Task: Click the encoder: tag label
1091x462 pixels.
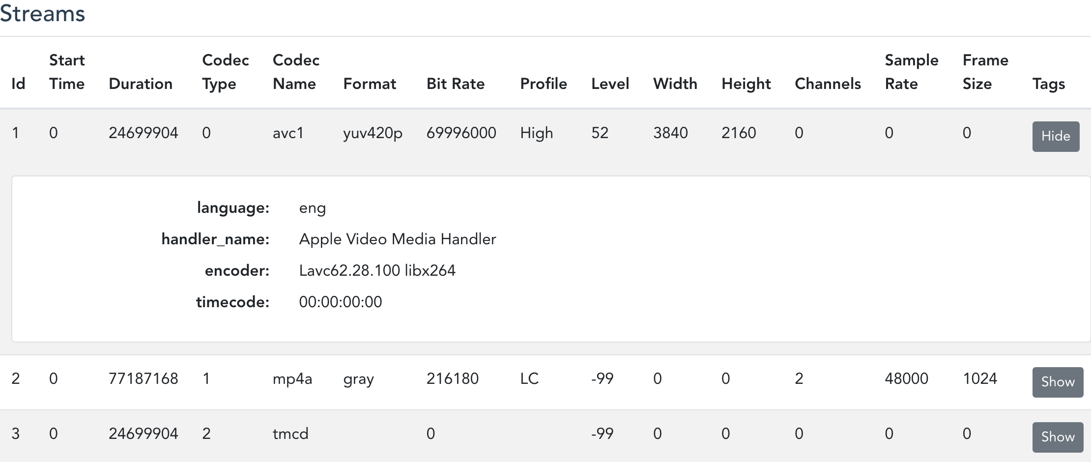Action: pos(237,270)
